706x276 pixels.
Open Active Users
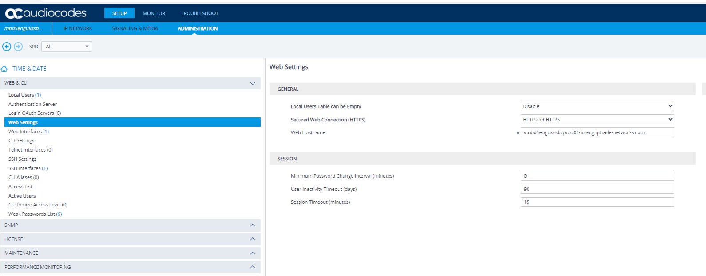pos(22,196)
